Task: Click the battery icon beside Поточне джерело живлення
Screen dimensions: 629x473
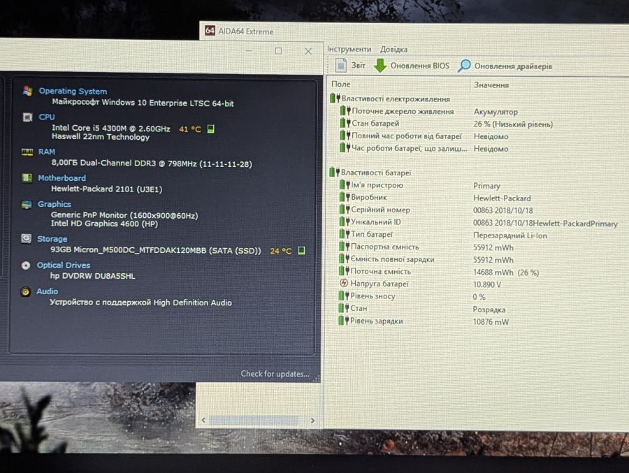Action: [x=345, y=110]
